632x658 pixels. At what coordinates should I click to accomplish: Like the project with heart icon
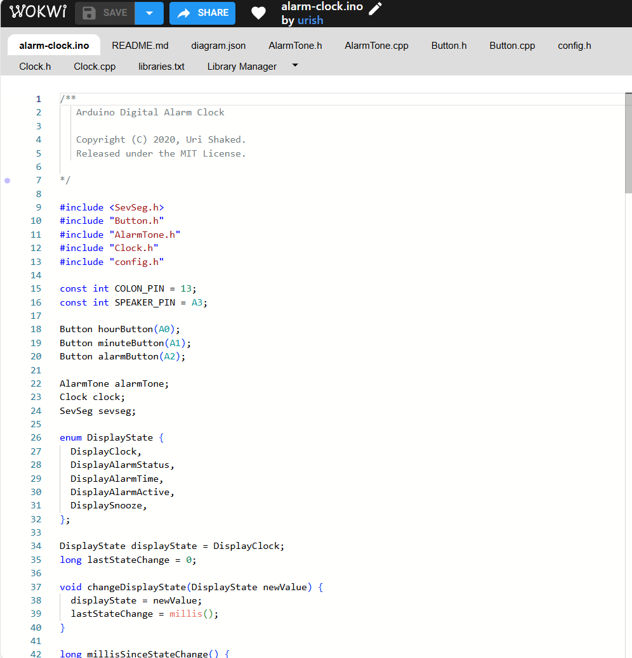tap(258, 13)
